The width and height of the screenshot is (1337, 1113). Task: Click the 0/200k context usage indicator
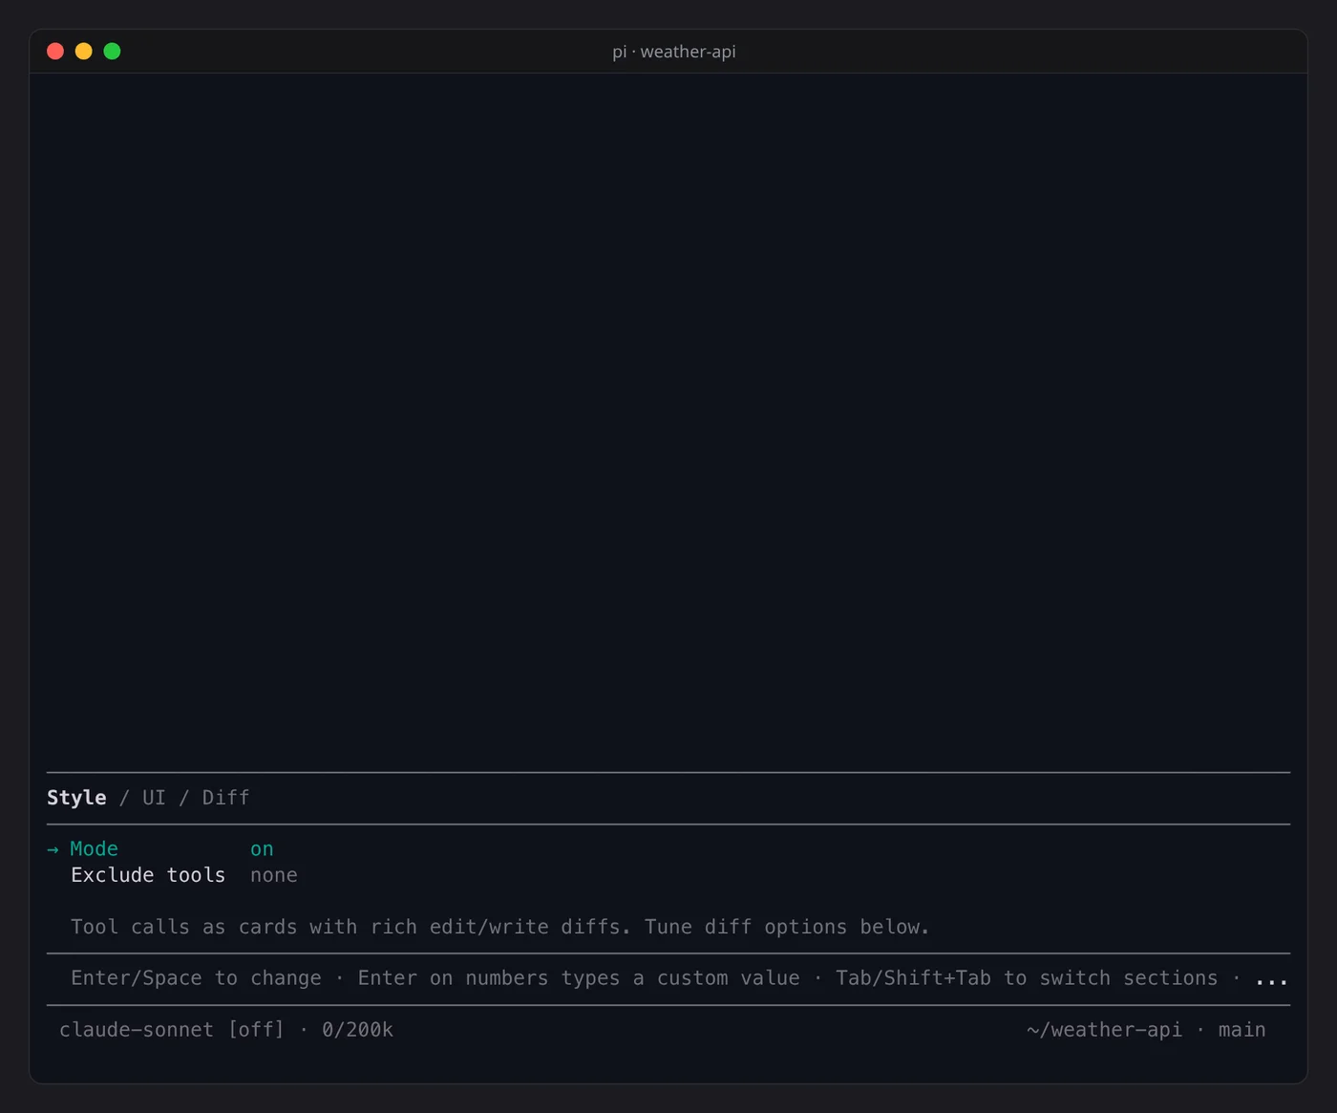357,1030
